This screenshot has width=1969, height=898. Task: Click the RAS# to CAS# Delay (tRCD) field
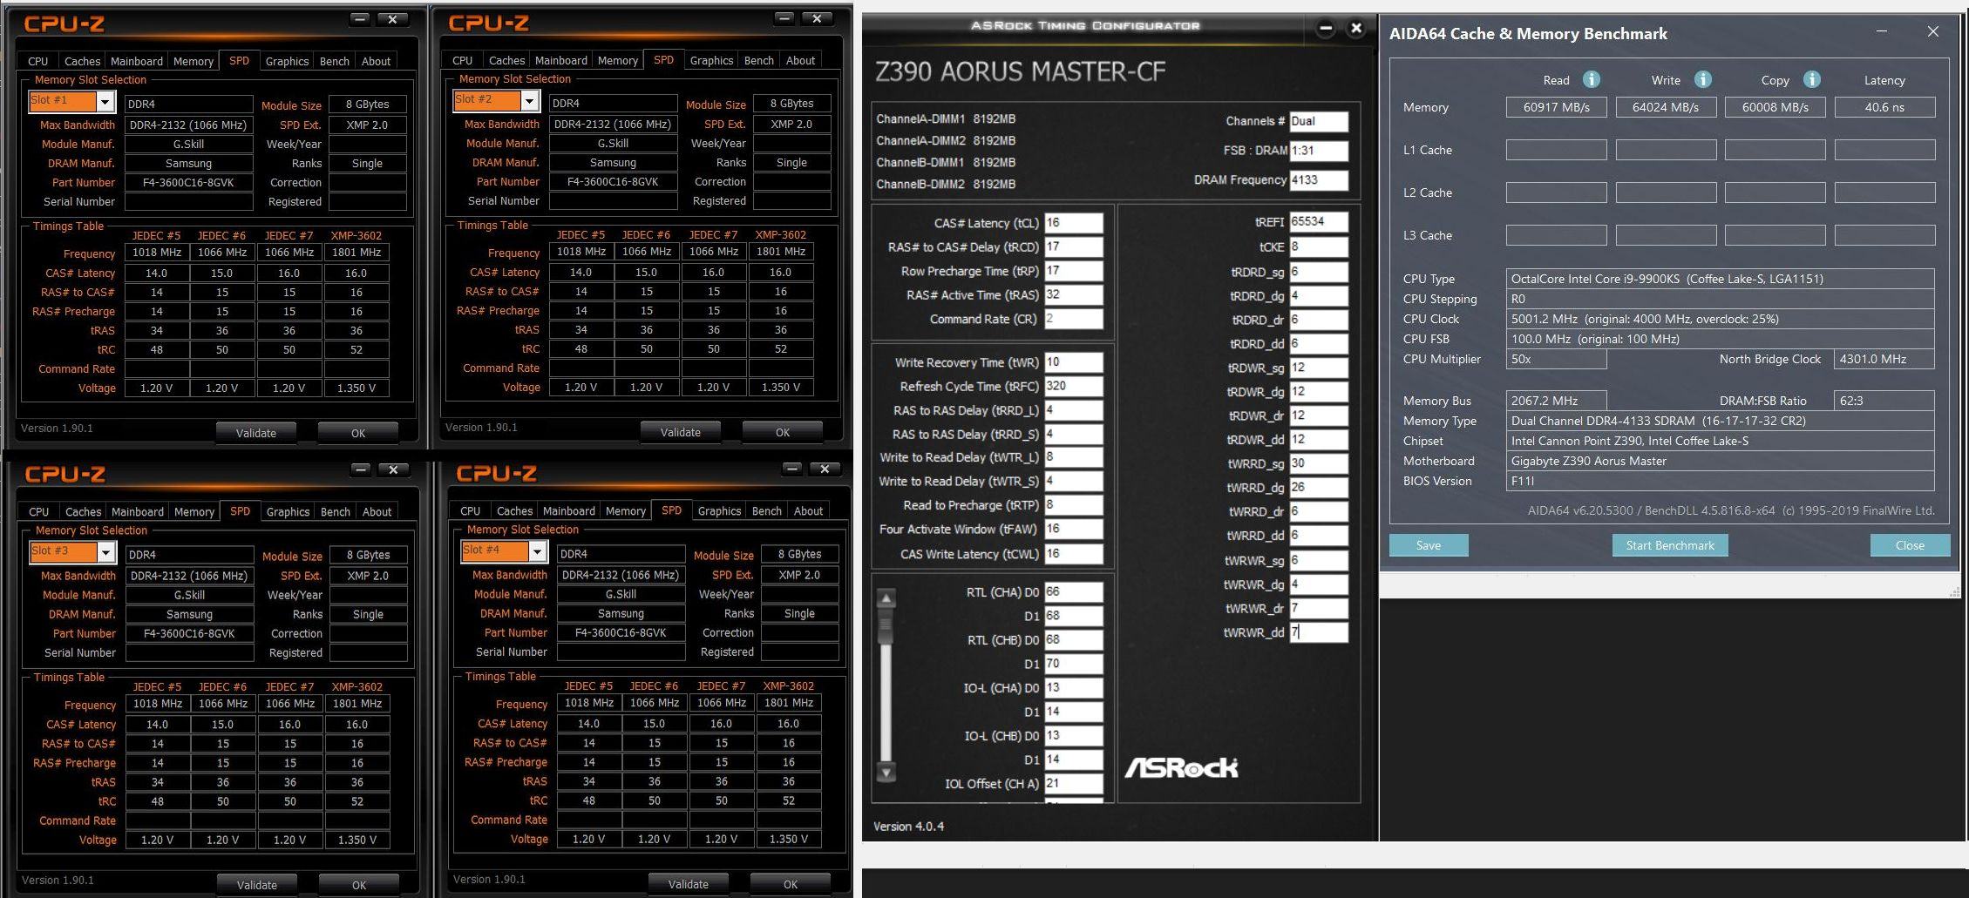click(x=1073, y=247)
